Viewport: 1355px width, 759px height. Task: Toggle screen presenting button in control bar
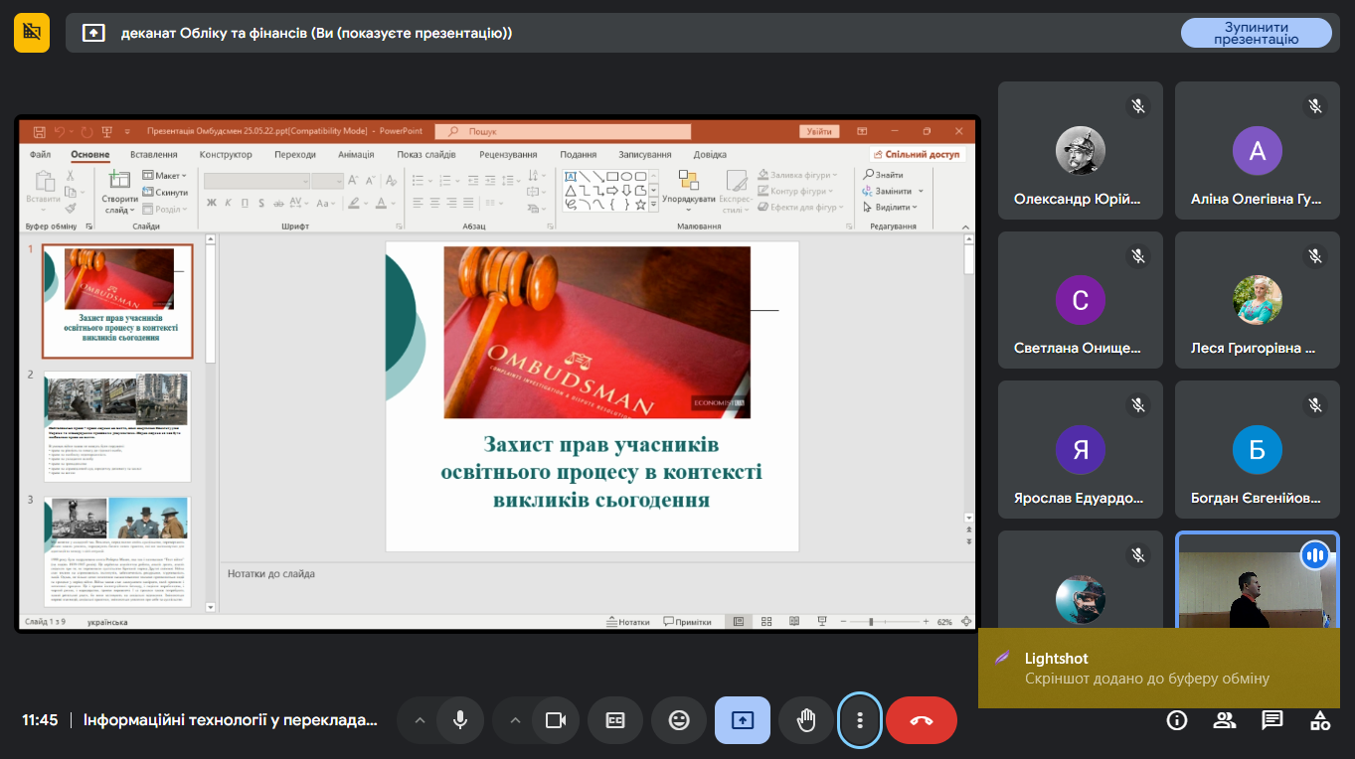point(743,720)
